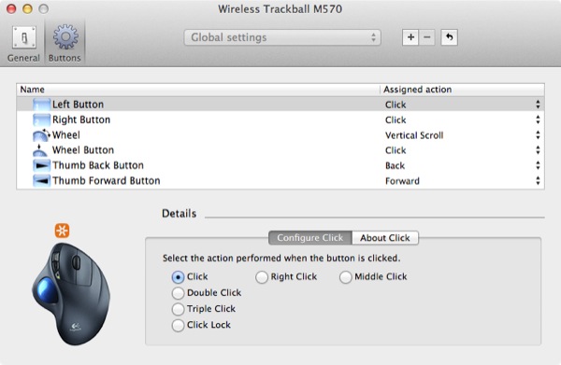This screenshot has width=561, height=365.
Task: Close the window with red button
Action: point(11,8)
